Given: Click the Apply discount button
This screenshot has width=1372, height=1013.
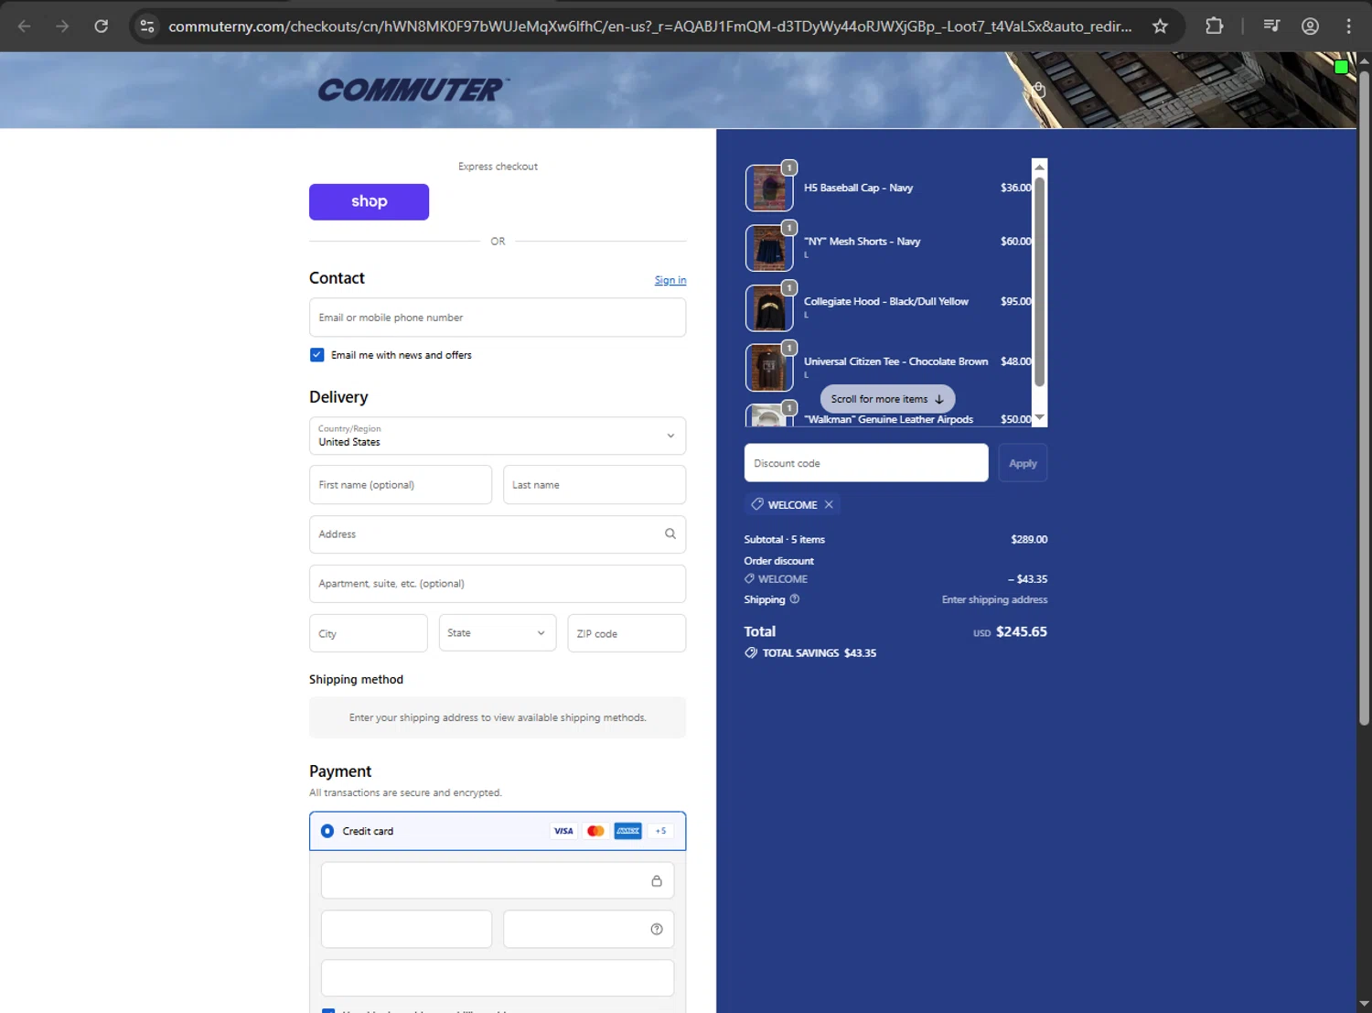Looking at the screenshot, I should coord(1023,463).
